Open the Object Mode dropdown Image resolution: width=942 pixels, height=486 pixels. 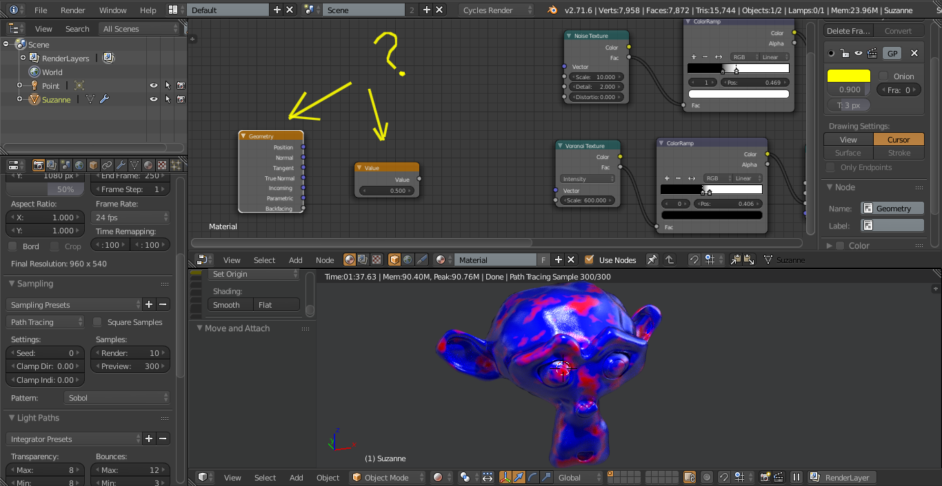pos(388,477)
